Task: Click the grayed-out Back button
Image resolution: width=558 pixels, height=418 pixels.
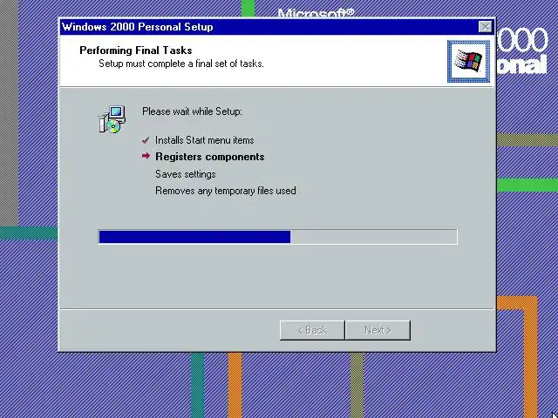Action: pos(312,330)
